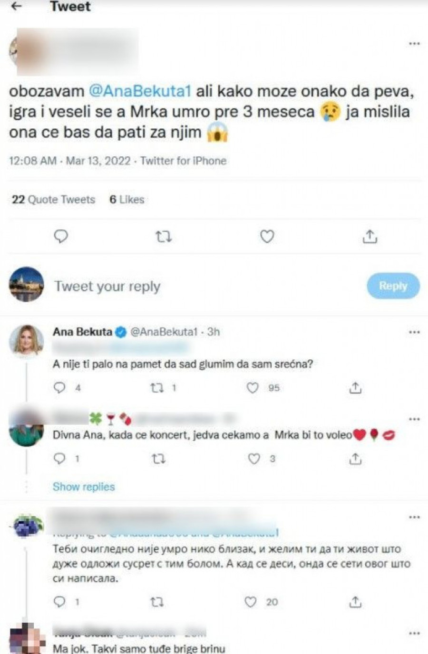Retweet Ana Bekuta's reply

click(x=156, y=388)
